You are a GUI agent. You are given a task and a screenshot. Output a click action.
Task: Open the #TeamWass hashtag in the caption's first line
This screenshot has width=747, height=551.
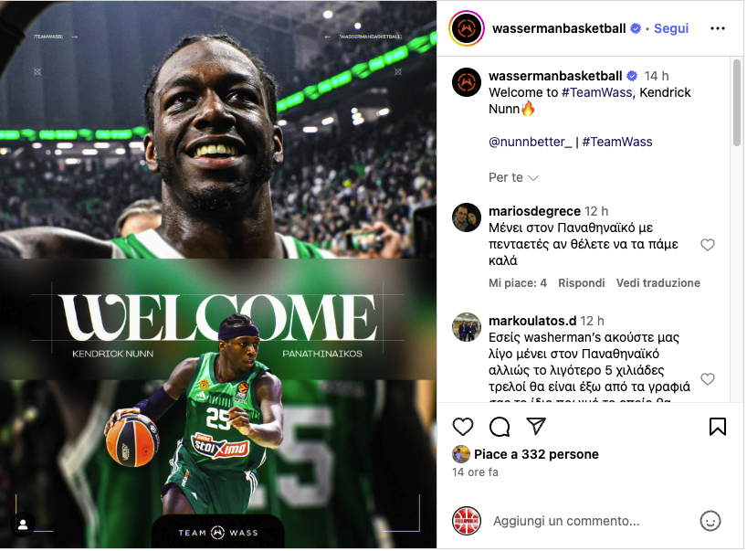tap(596, 92)
